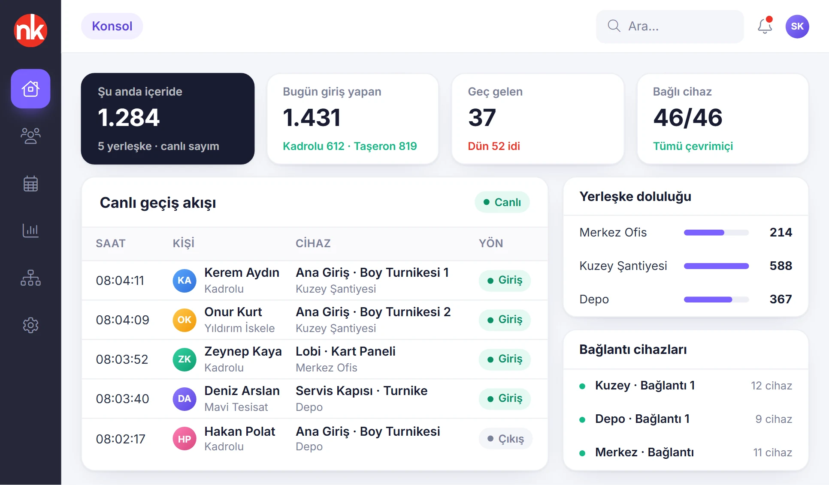Open the bar chart reports icon
The image size is (829, 485).
tap(30, 231)
